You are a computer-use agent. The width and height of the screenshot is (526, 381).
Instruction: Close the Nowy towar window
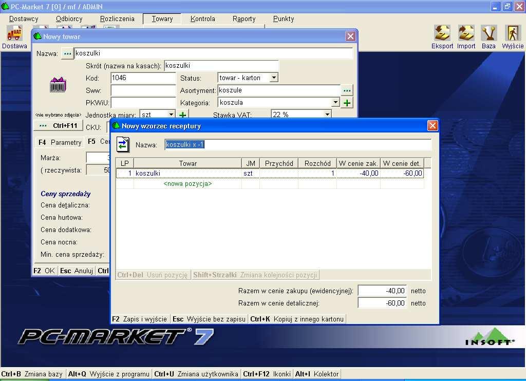pyautogui.click(x=350, y=36)
